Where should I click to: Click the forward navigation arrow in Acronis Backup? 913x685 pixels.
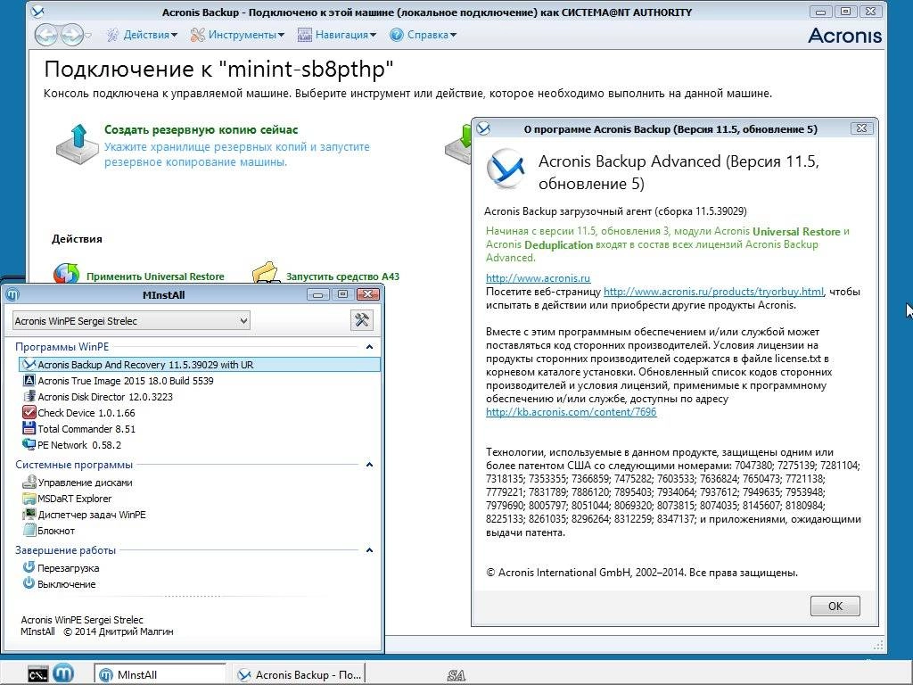(x=71, y=35)
